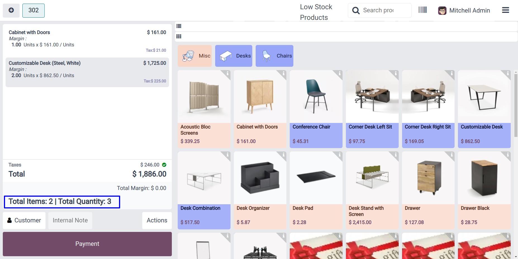Open the barcode scanner icon
518x259 pixels.
pyautogui.click(x=422, y=10)
